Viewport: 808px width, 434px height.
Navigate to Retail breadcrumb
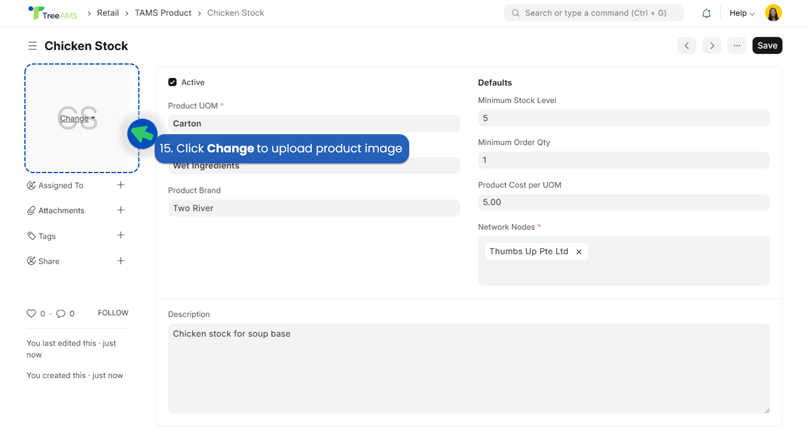(108, 13)
